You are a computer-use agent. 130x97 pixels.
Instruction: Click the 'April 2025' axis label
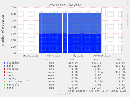(x=54, y=56)
